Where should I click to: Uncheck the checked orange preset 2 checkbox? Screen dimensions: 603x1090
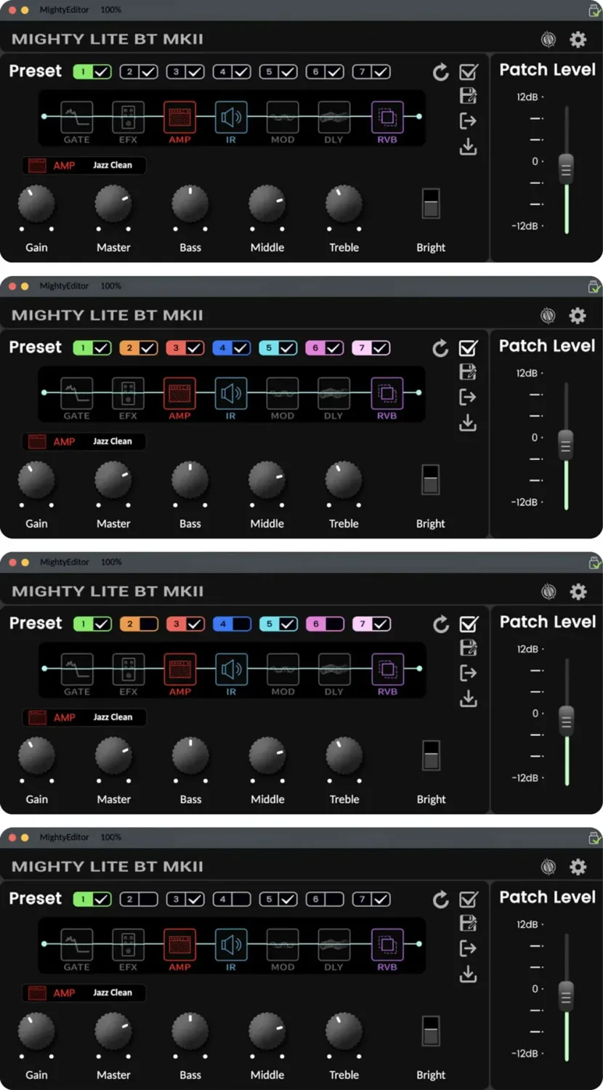pos(148,348)
